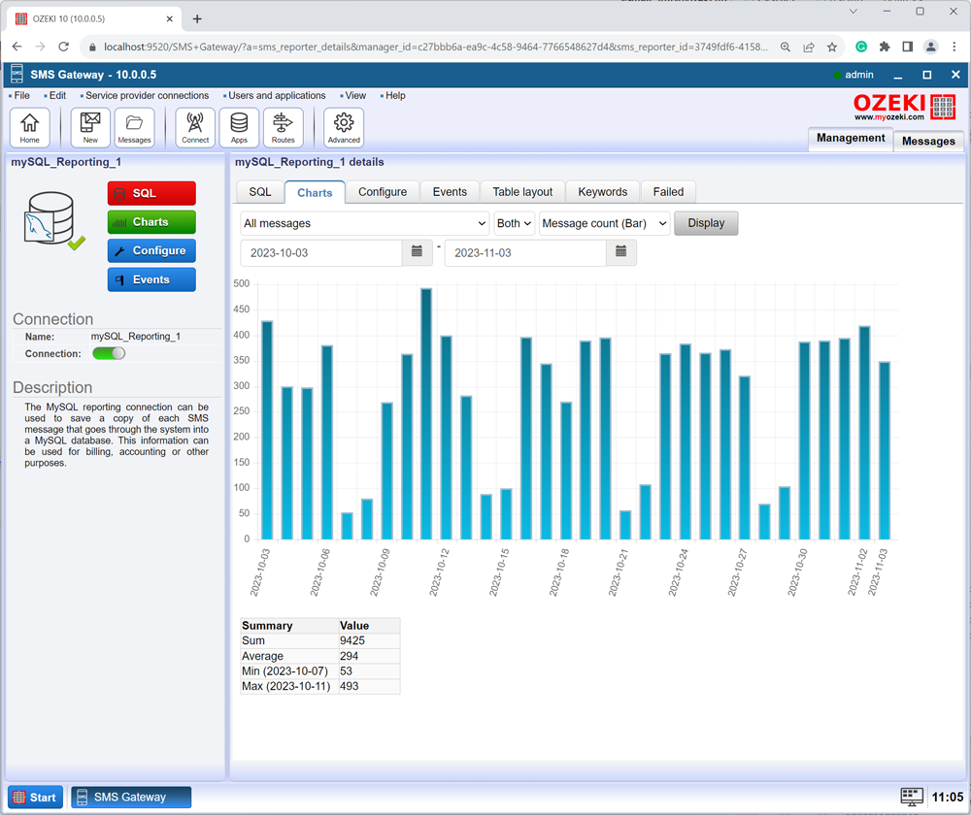Click the OZEKI logo
Screen dimensions: 971x815
pos(904,107)
